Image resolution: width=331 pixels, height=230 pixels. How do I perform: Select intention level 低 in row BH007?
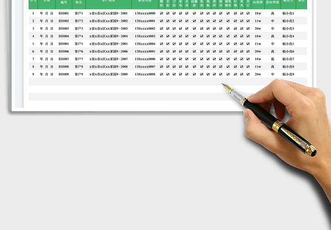tap(273, 59)
